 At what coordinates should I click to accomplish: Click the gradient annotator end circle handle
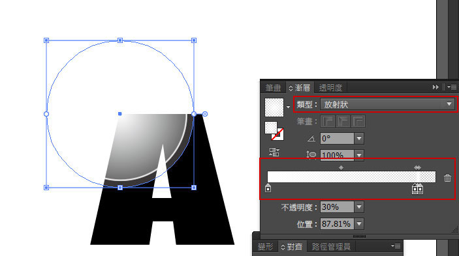(205, 114)
